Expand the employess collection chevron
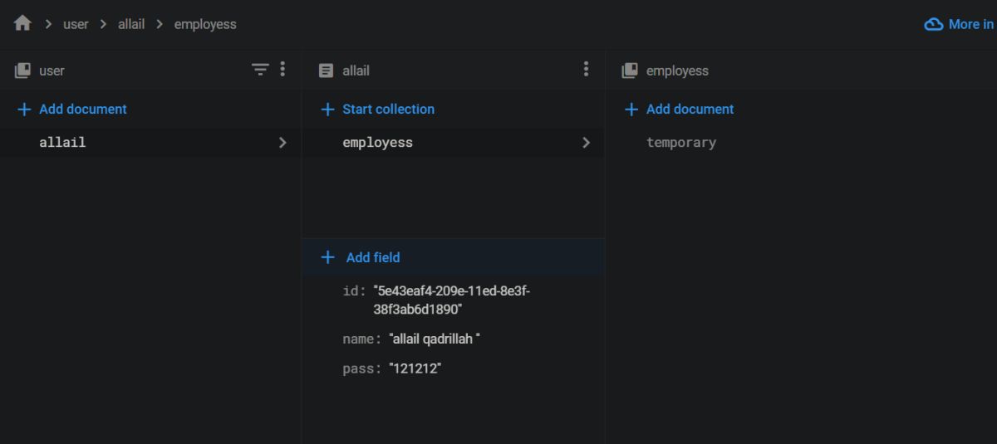The height and width of the screenshot is (444, 997). coord(586,143)
